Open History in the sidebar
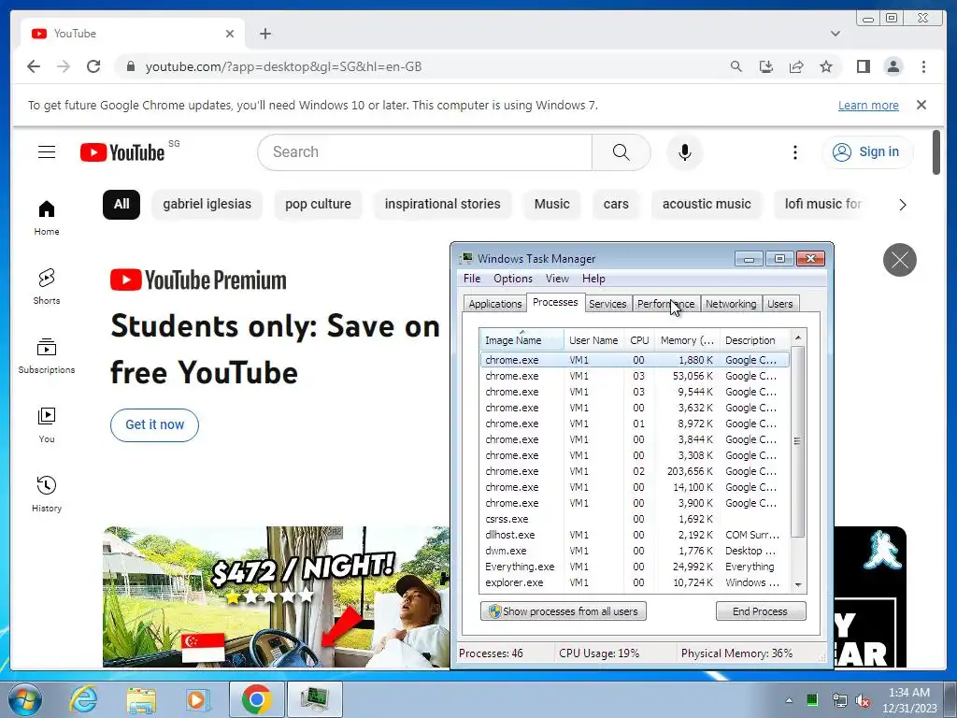 [x=47, y=494]
